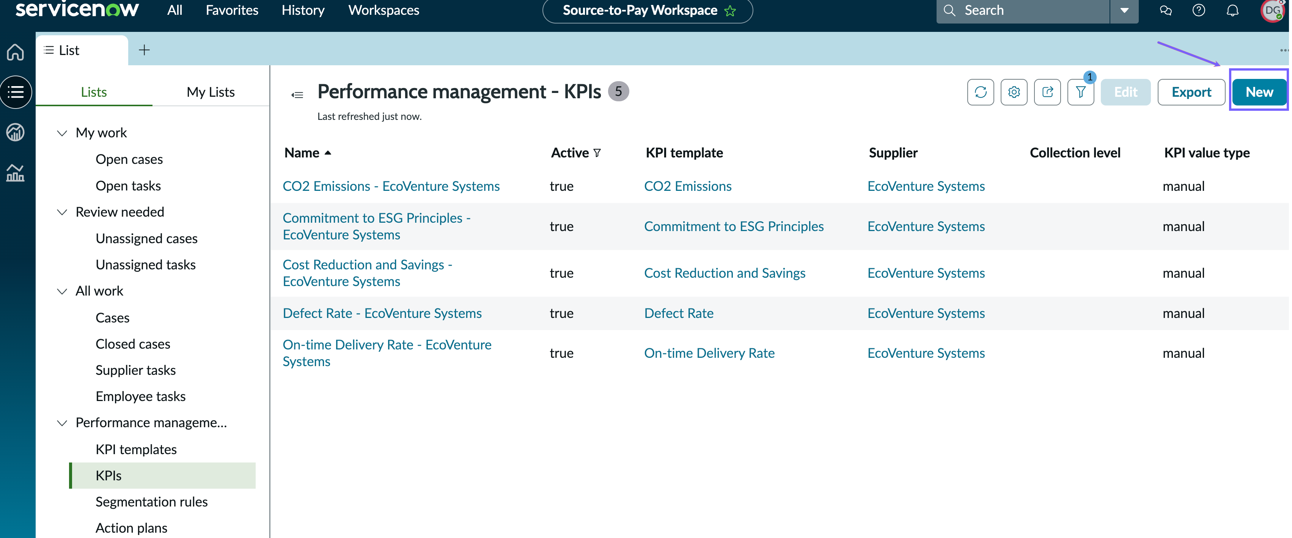Favorite Source-to-Pay Workspace with star icon
The image size is (1292, 538).
pyautogui.click(x=730, y=11)
